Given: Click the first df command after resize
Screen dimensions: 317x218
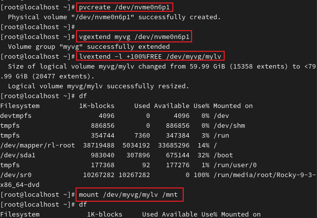Looking at the screenshot, I should 83,96.
